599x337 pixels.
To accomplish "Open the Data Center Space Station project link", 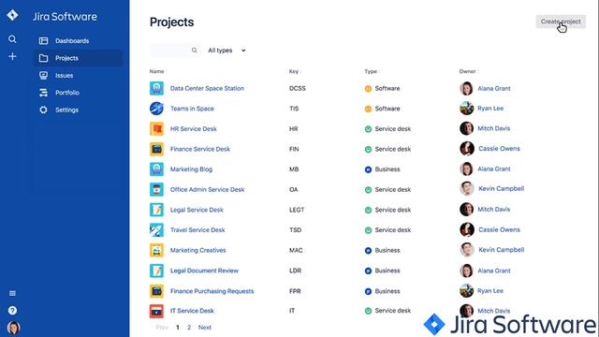I will (x=207, y=88).
